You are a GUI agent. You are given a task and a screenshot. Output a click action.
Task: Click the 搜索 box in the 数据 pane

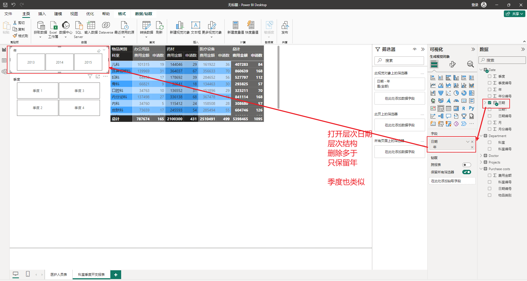click(502, 60)
